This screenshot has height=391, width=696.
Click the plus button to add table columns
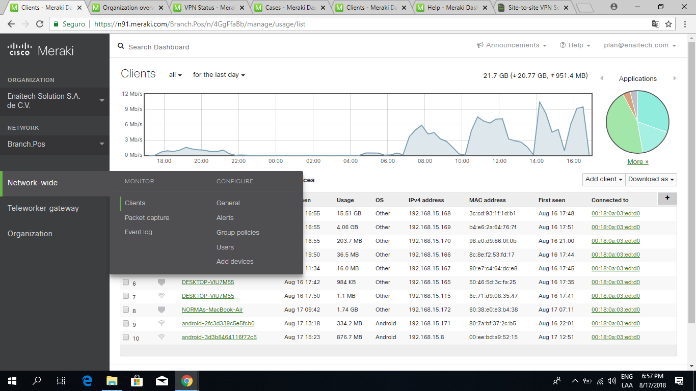[667, 198]
